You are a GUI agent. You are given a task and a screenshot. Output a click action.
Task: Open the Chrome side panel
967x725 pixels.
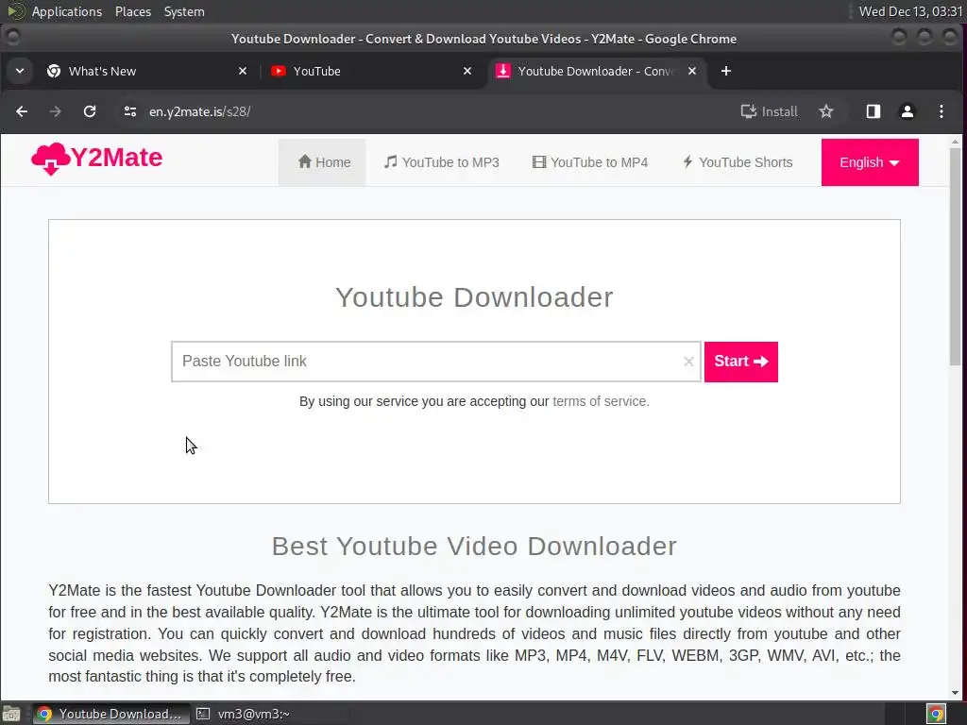(874, 111)
